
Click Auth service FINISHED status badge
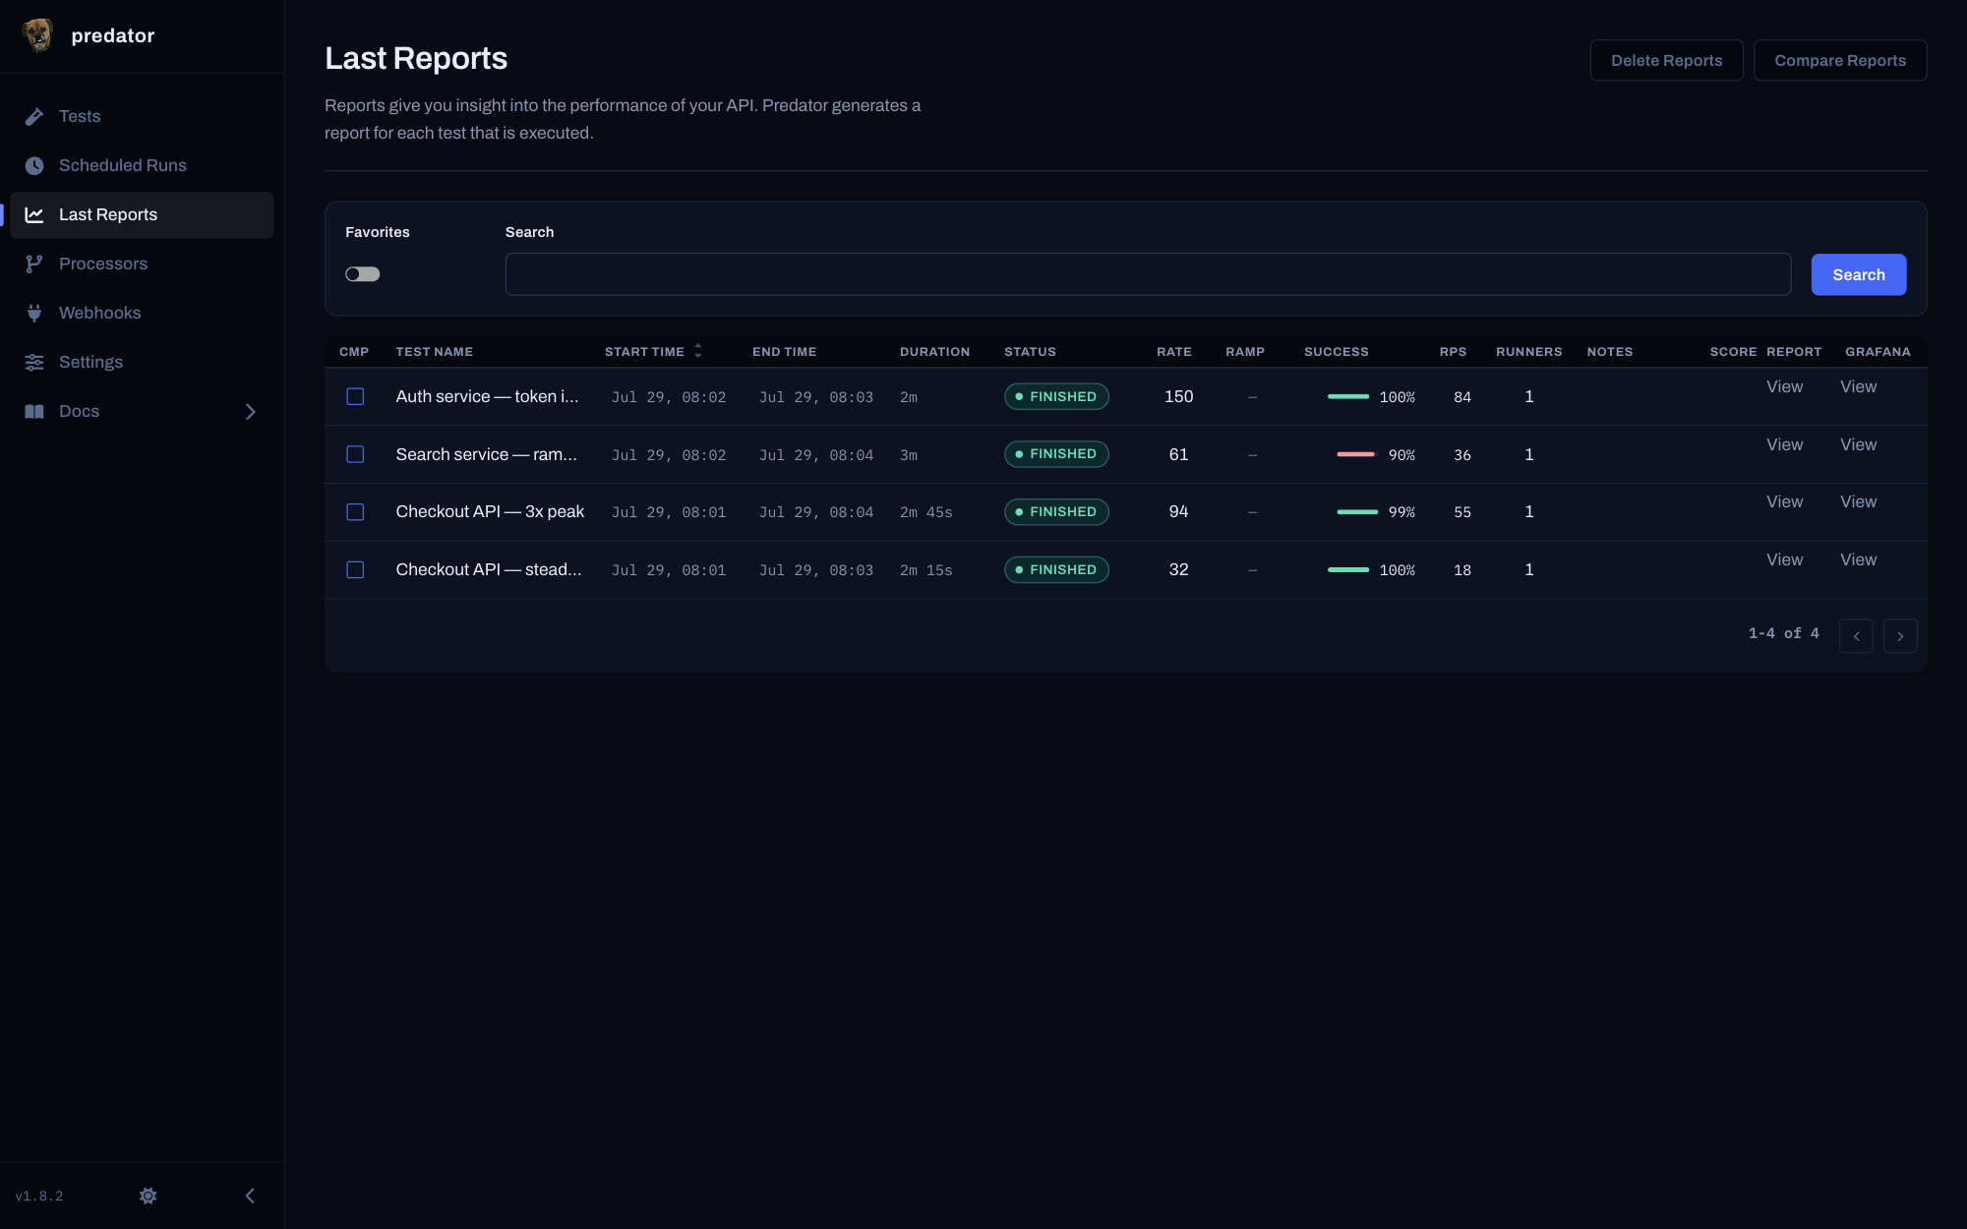pos(1056,396)
